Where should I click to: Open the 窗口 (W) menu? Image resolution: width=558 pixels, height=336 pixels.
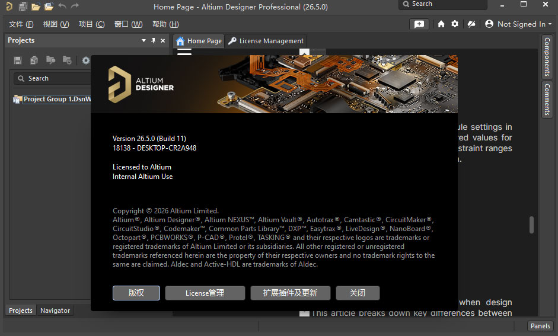coord(128,24)
